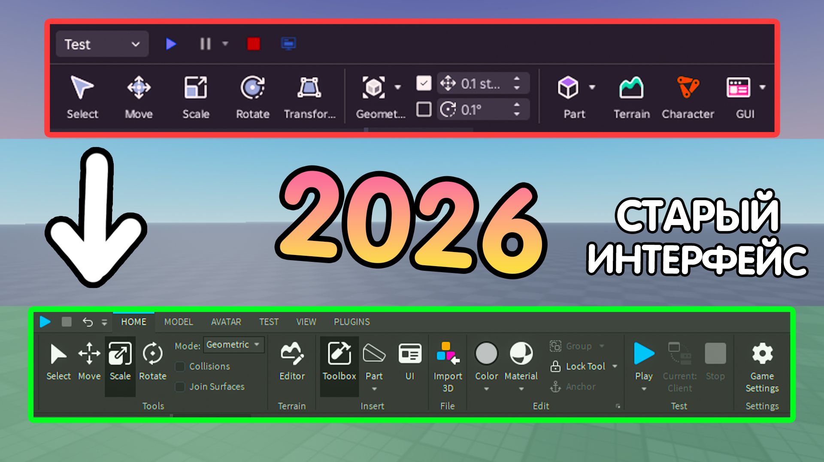Expand the arrow next to the GUI icon
This screenshot has height=462, width=824.
click(x=762, y=87)
